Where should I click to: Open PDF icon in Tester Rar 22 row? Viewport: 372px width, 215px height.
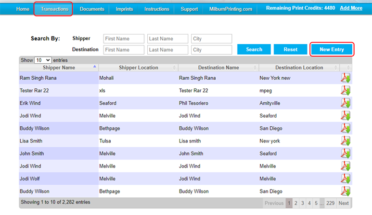click(345, 90)
